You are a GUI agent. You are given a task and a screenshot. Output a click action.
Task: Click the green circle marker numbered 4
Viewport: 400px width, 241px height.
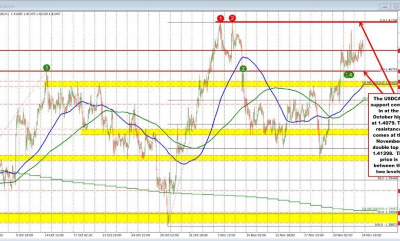pos(351,75)
